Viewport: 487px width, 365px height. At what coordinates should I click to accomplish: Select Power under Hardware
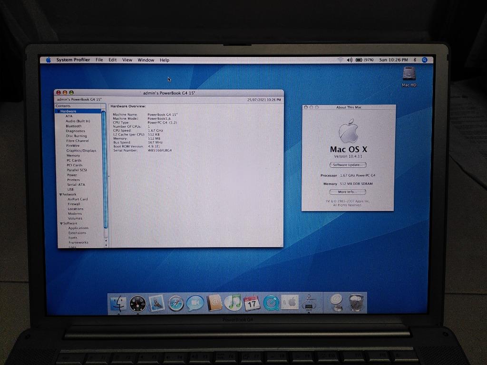(72, 175)
